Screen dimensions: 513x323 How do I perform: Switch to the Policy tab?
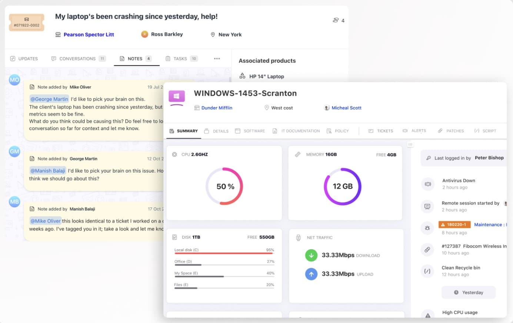(338, 131)
